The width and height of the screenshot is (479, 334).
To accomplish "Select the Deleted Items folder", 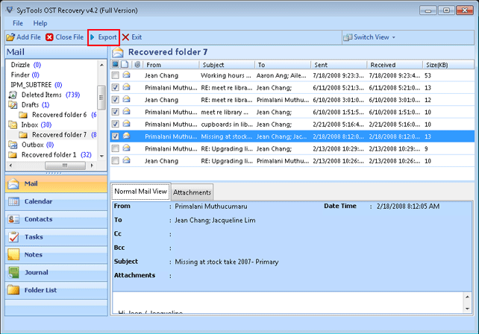I will click(x=42, y=95).
